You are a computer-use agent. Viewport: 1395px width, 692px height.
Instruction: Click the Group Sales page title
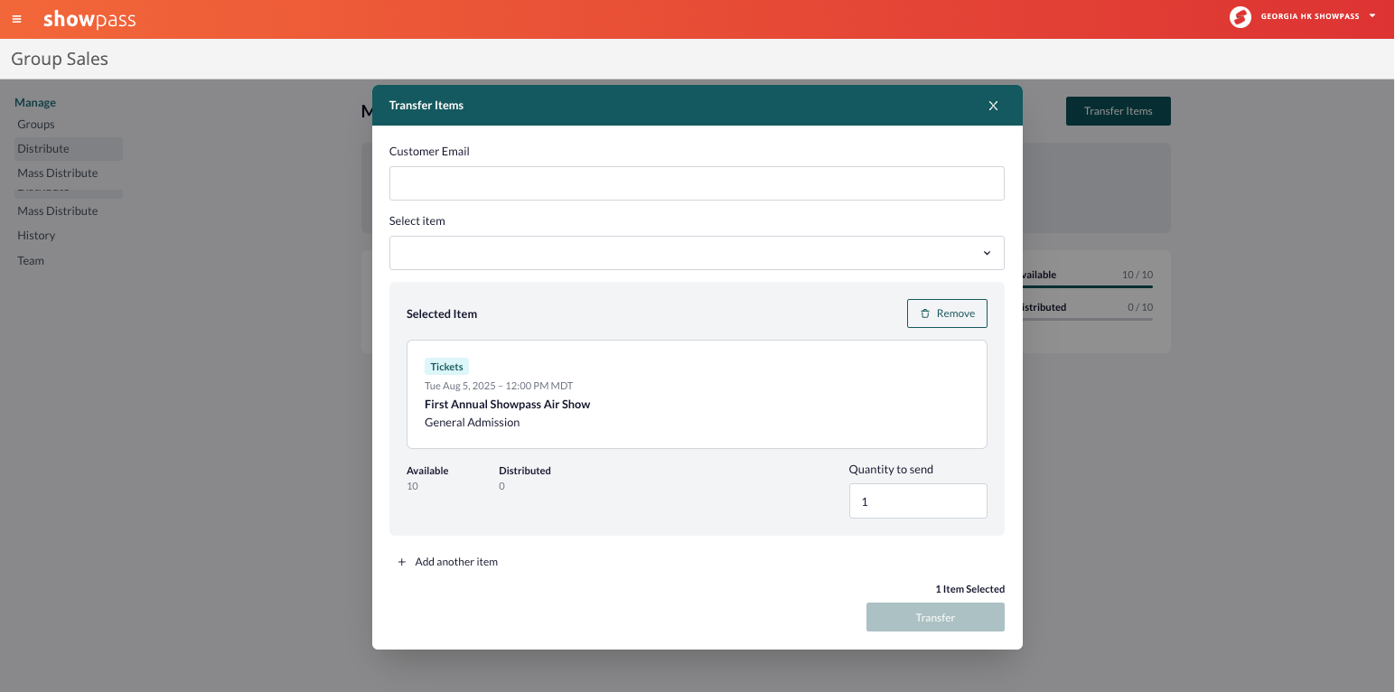[x=60, y=59]
